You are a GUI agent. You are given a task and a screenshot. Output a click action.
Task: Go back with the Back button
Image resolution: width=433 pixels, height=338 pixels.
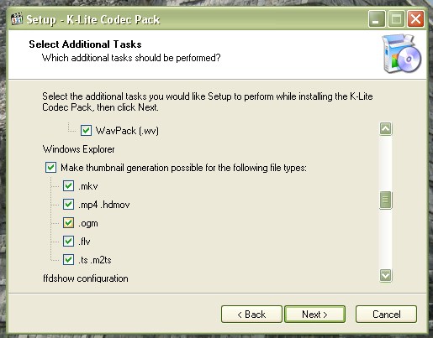point(251,315)
